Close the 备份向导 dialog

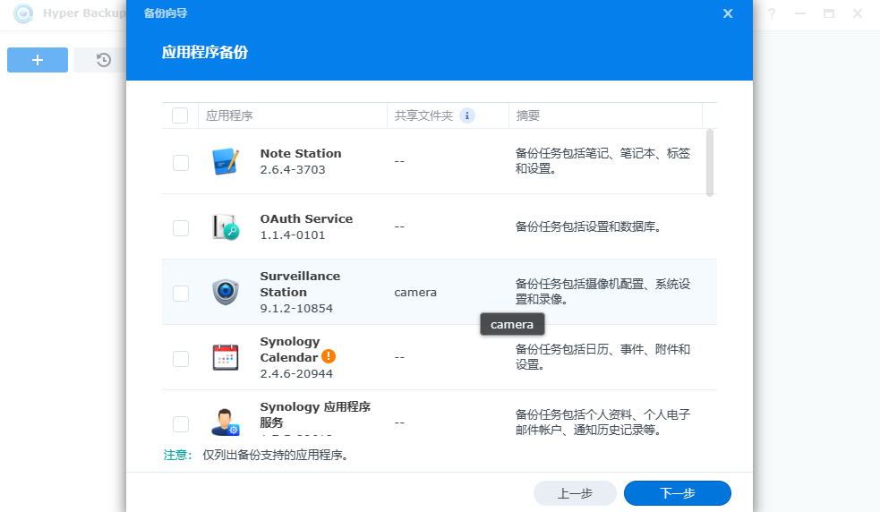[728, 13]
